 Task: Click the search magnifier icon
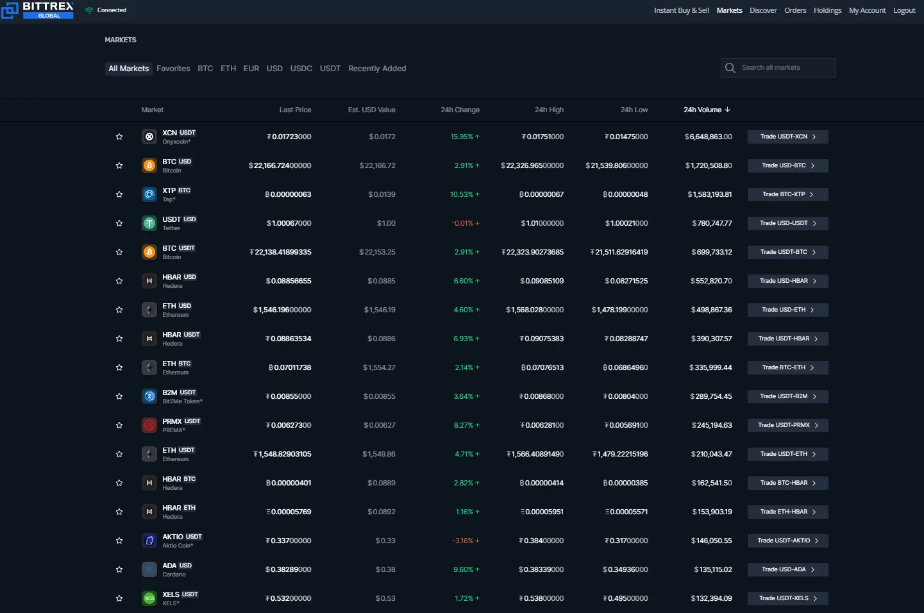730,68
